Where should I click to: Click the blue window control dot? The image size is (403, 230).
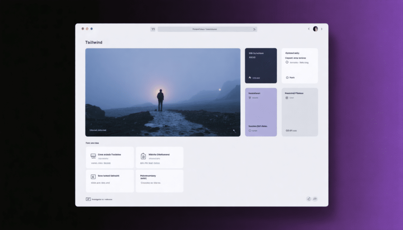pyautogui.click(x=91, y=29)
